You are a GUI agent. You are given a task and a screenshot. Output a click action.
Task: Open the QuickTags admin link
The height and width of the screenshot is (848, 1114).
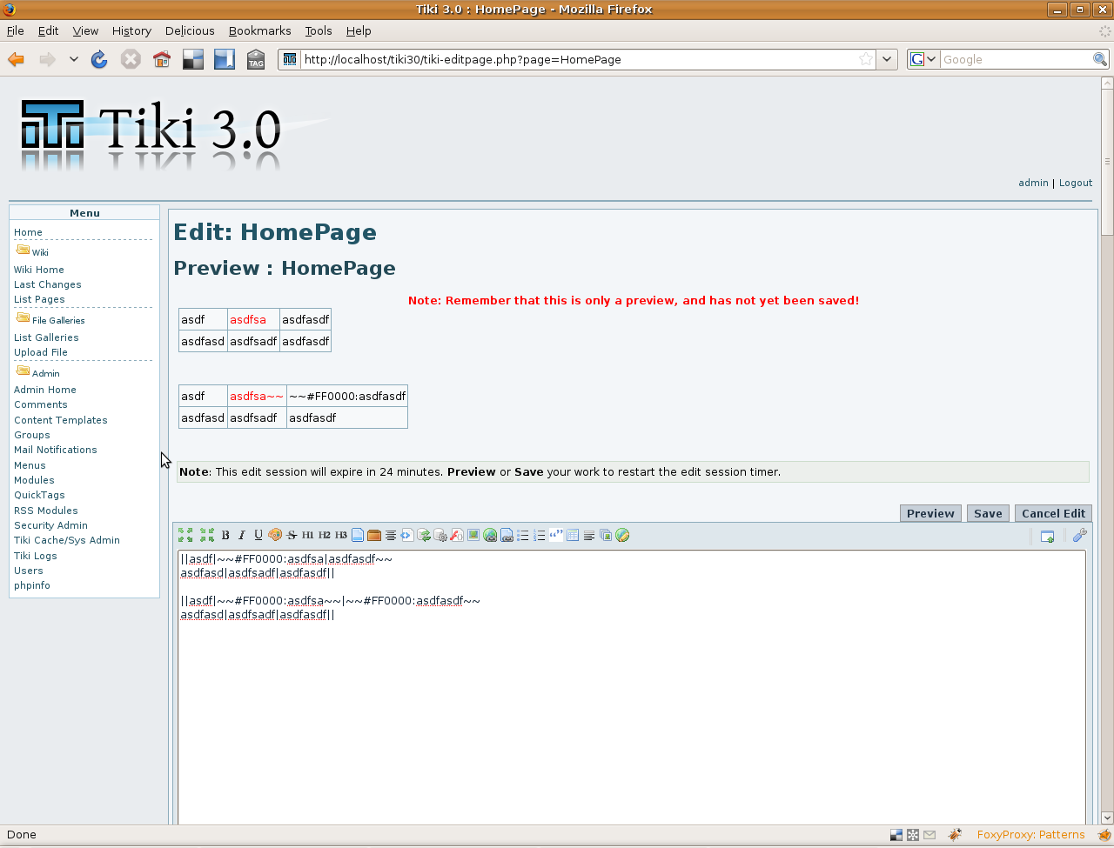point(39,495)
